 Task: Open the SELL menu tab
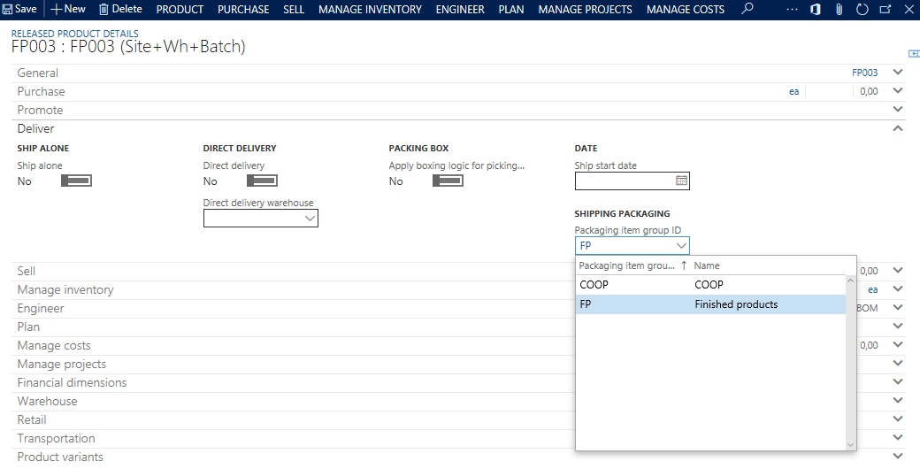coord(294,10)
